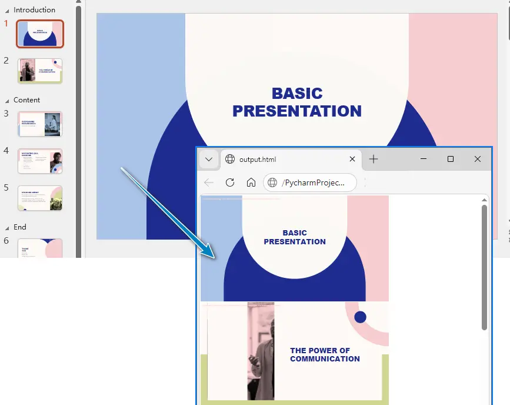Maximize the browser window
The width and height of the screenshot is (510, 405).
[x=451, y=159]
